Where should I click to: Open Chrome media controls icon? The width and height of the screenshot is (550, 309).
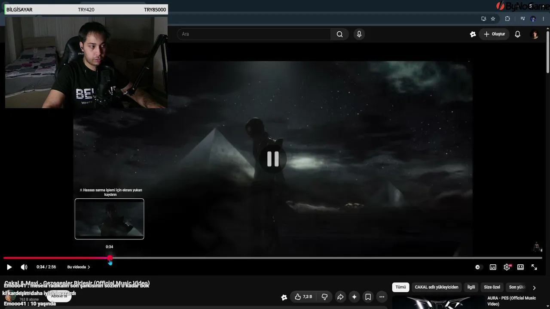(x=522, y=19)
